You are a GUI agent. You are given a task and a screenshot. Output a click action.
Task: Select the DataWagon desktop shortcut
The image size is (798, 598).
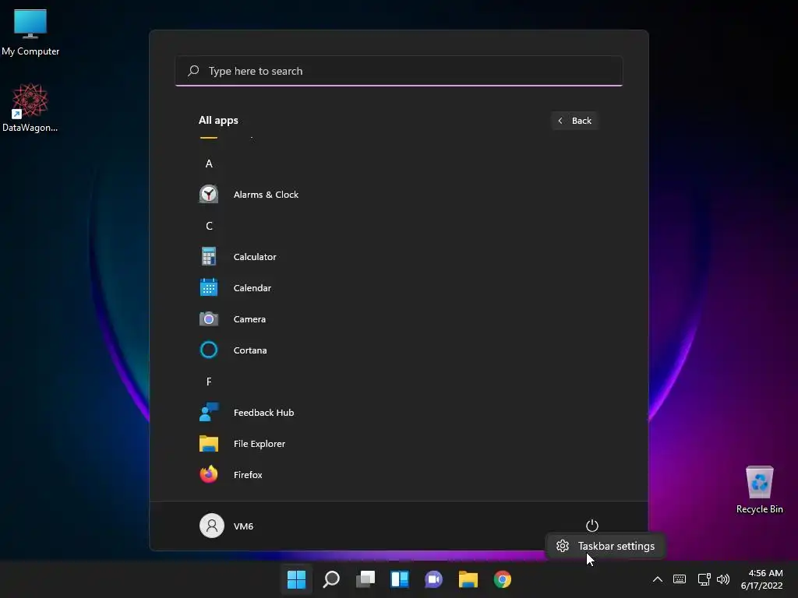[30, 107]
